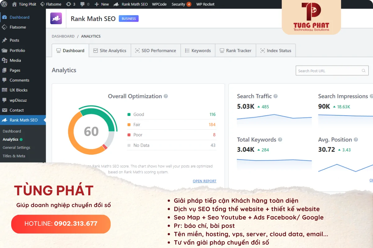The image size is (373, 248).
Task: Click the magnifier icon in Search Post URL
Action: pos(363,70)
